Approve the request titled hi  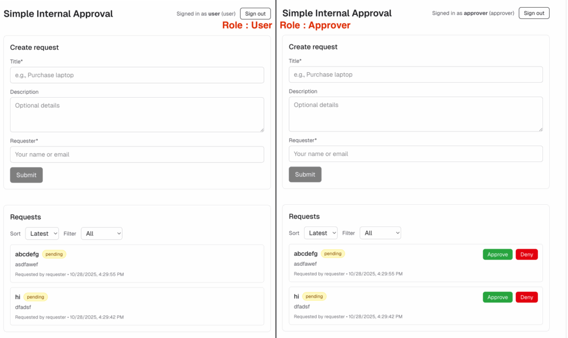pos(497,297)
